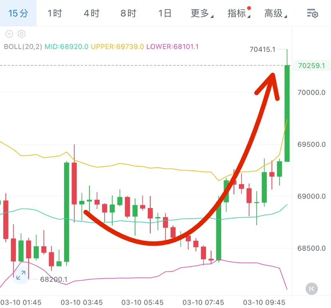This screenshot has width=331, height=308.
Task: Click the 03-10 07:45 time label
Action: coord(203,302)
